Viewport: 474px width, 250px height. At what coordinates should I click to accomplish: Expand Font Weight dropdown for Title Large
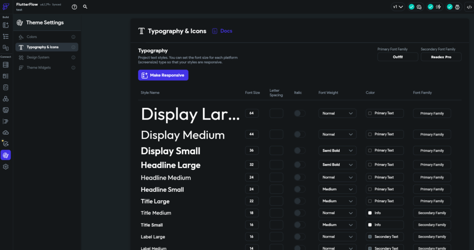(x=337, y=201)
